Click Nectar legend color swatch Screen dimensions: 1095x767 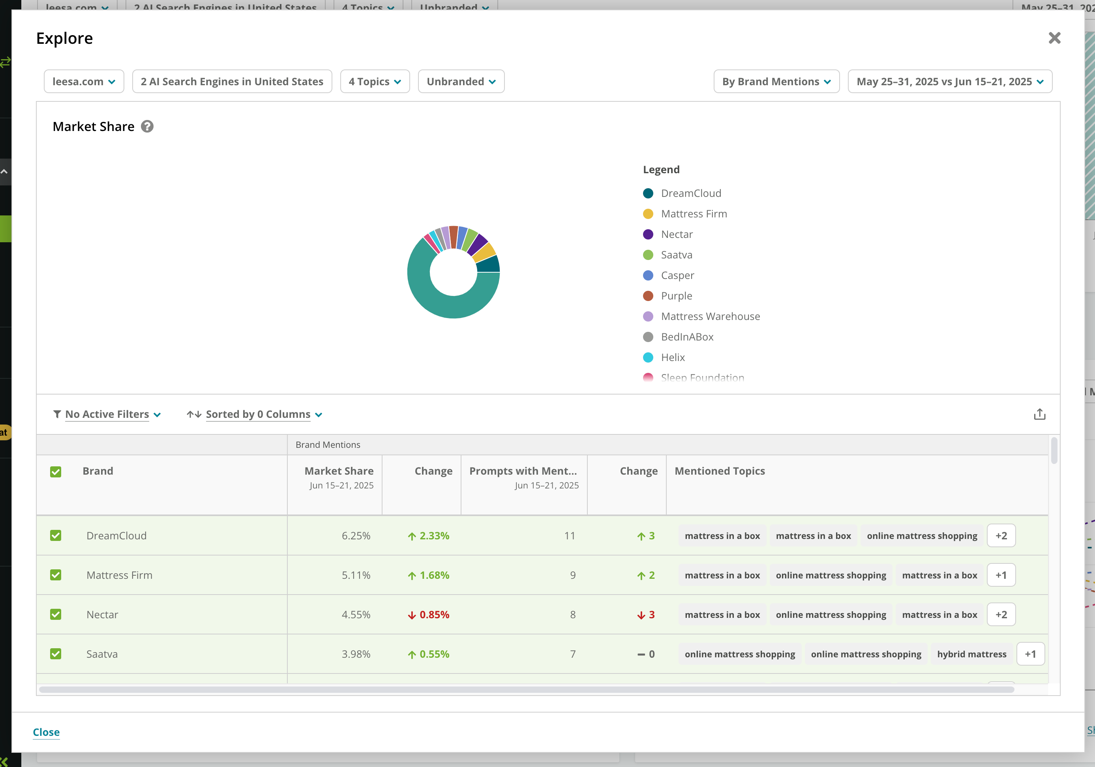(x=648, y=234)
